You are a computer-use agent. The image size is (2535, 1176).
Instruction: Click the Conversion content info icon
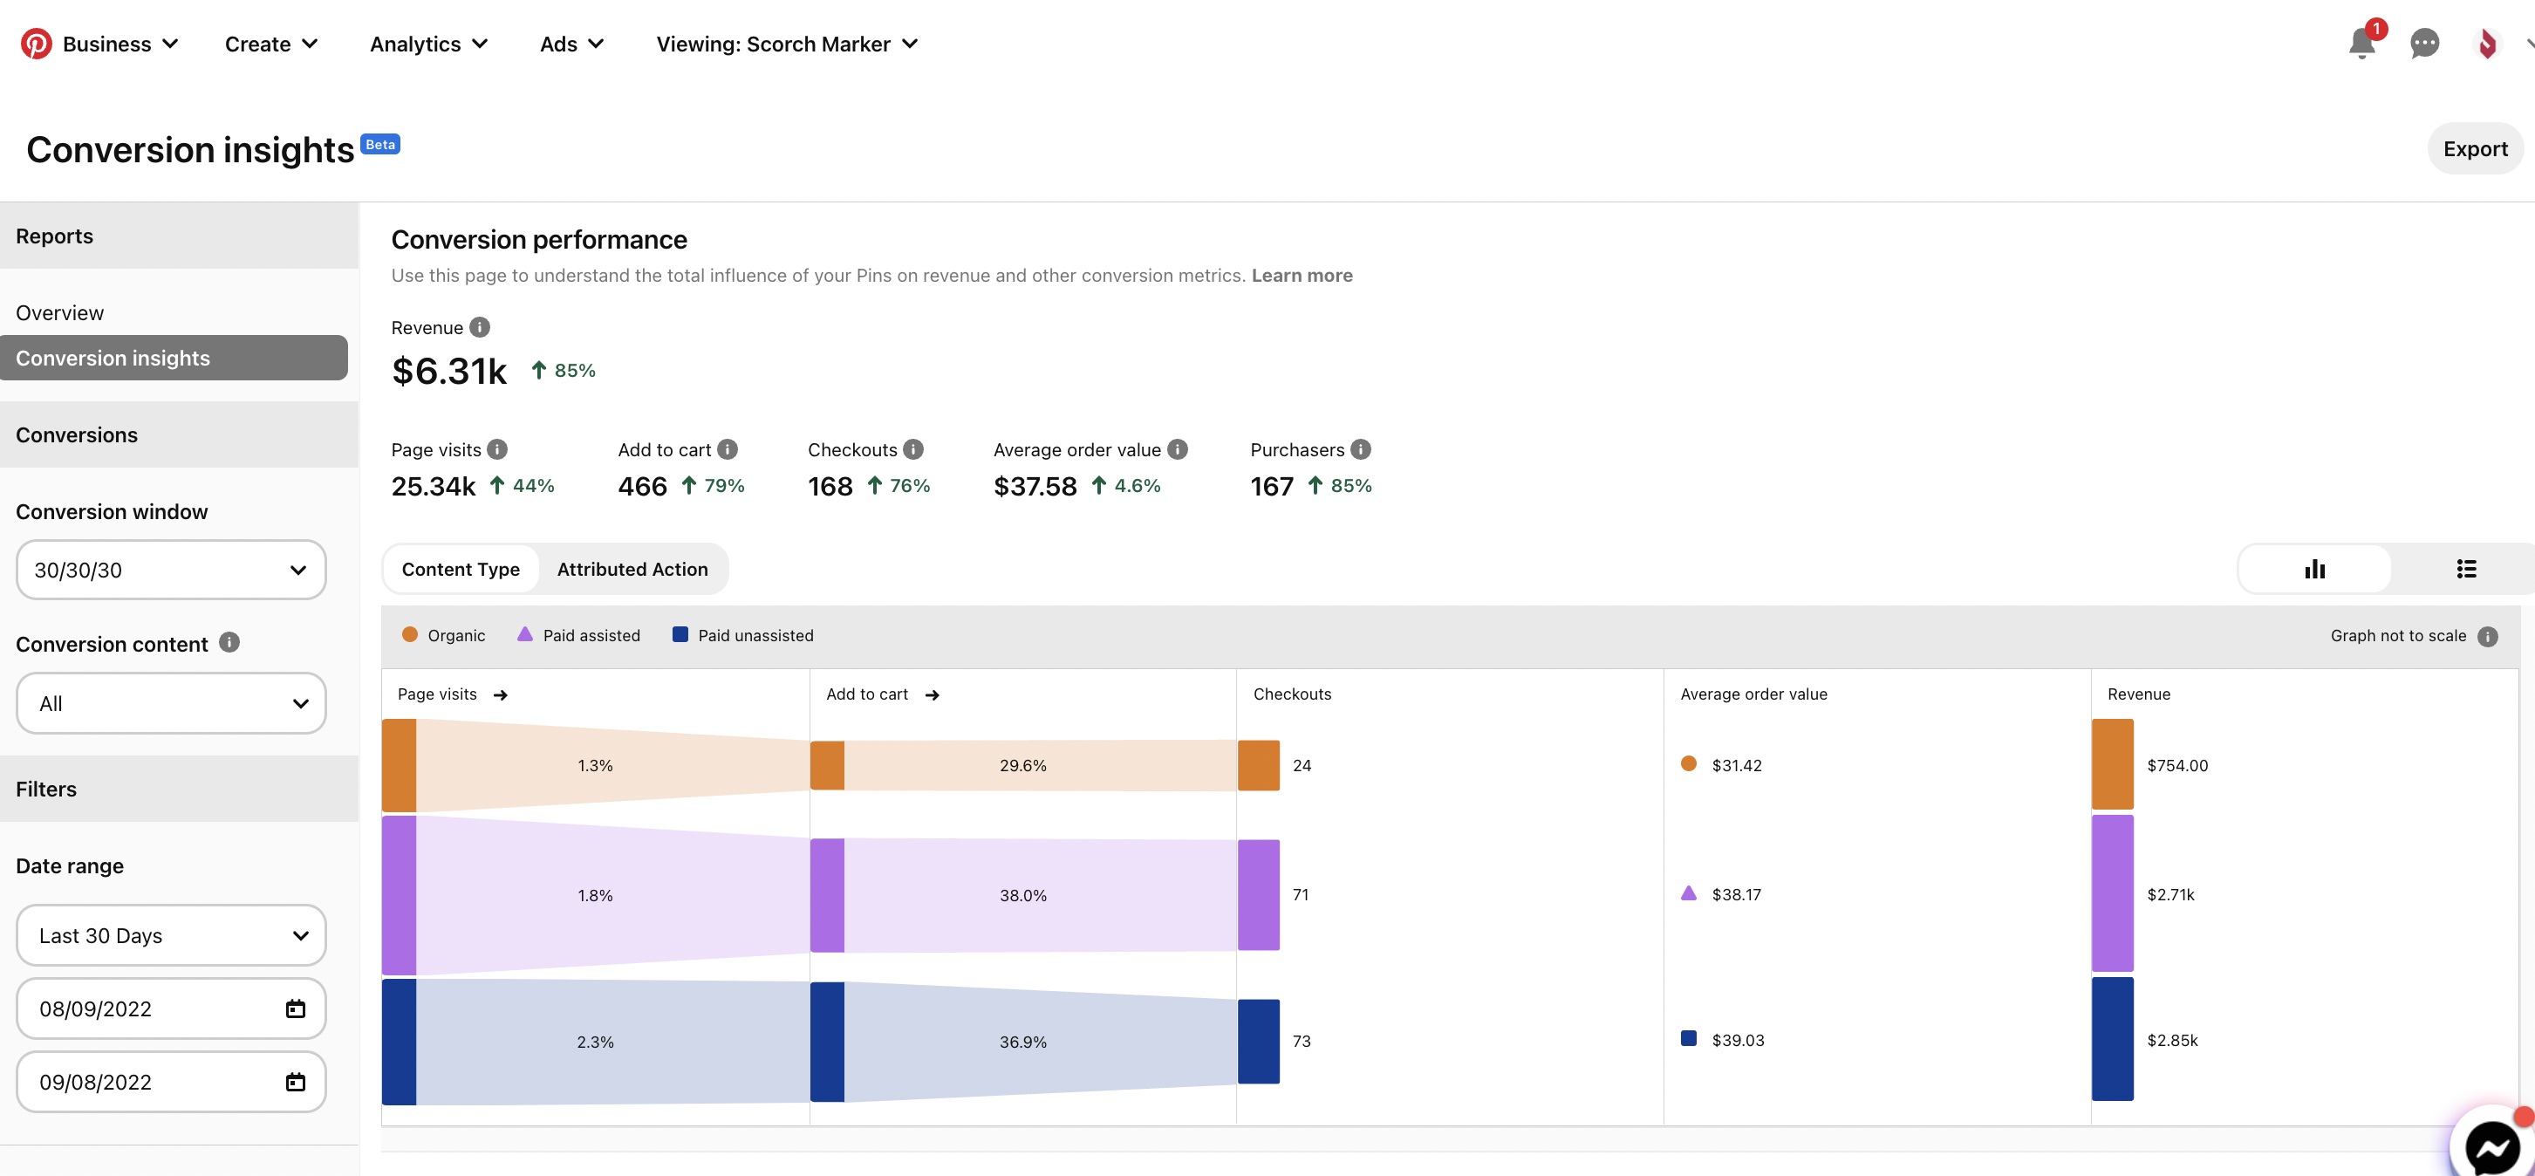pos(229,643)
